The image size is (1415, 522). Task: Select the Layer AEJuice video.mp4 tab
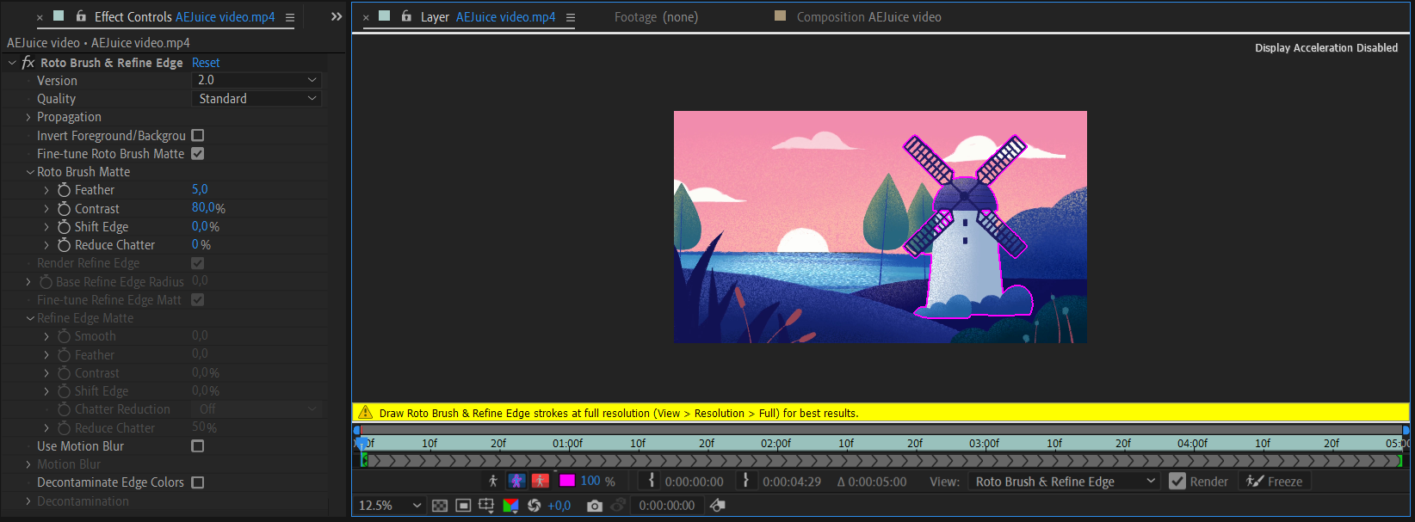click(488, 16)
